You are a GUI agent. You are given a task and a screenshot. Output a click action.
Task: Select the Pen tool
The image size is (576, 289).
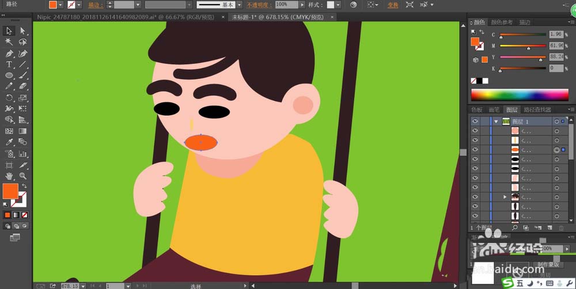click(9, 54)
